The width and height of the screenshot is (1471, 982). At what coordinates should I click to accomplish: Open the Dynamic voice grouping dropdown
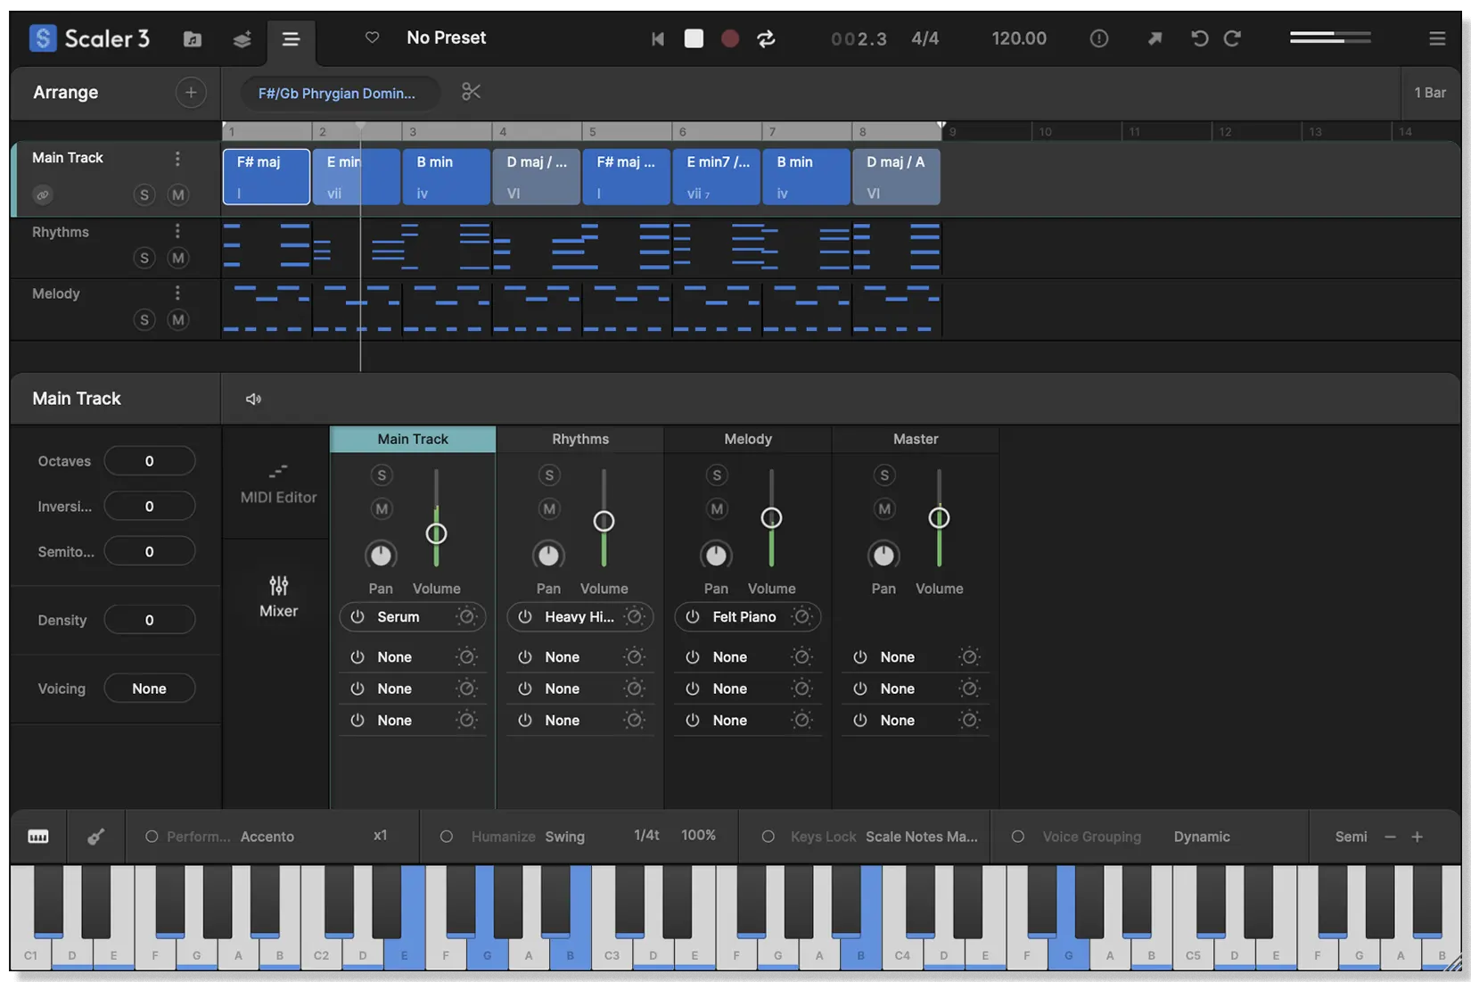coord(1202,837)
